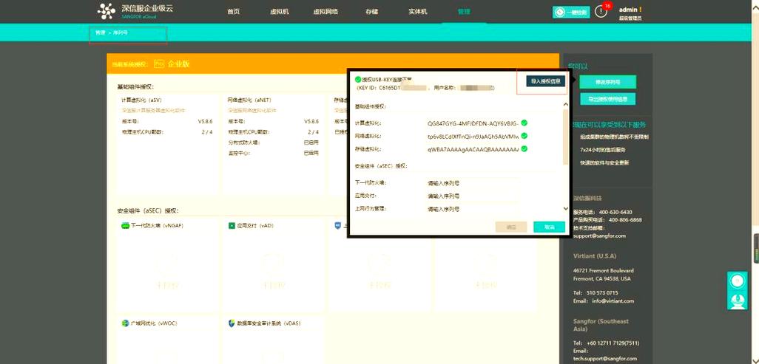
Task: Click the 应用交付 (vAD) icon
Action: point(232,226)
